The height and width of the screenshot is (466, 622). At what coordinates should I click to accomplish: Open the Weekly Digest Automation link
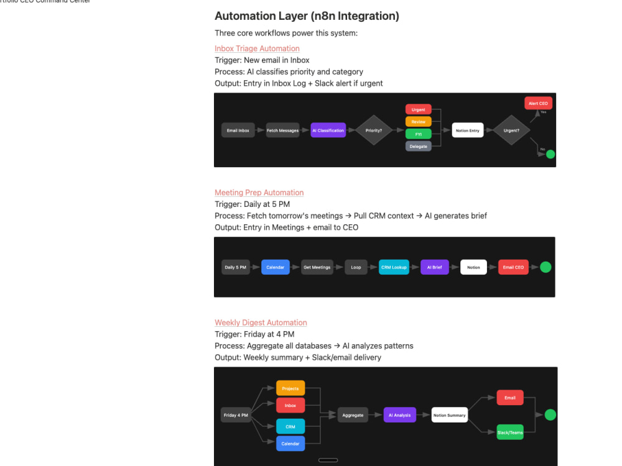[261, 322]
